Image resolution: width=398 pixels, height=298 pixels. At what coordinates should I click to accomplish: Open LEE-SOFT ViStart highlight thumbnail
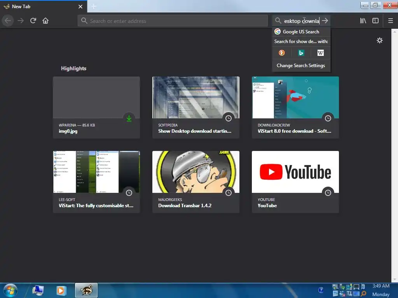(96, 172)
